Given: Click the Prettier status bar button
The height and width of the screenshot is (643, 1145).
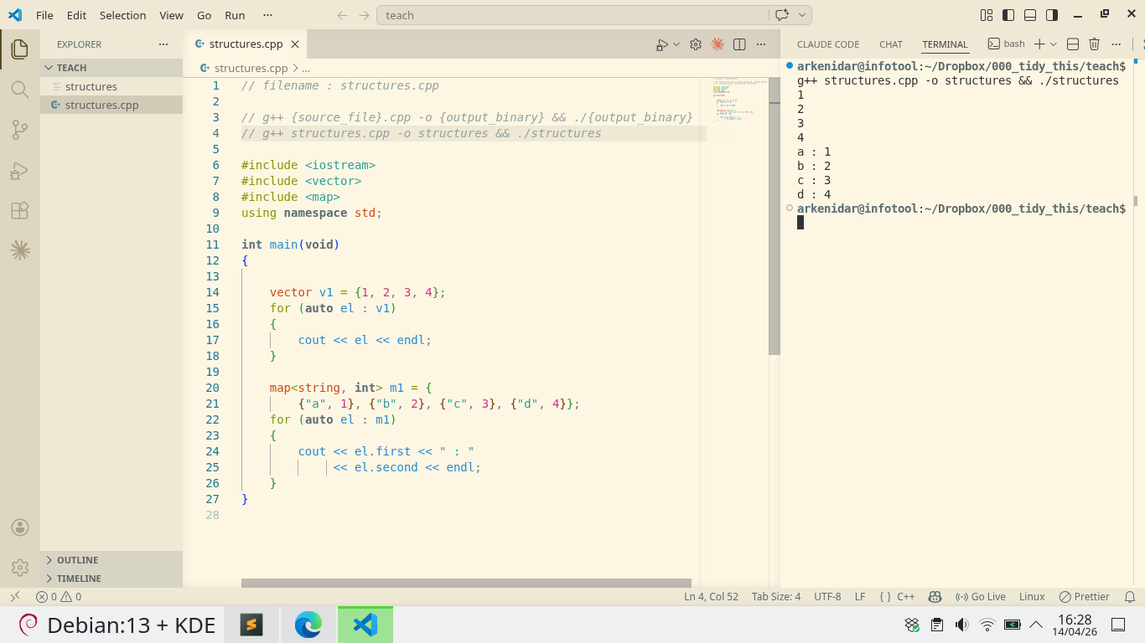Looking at the screenshot, I should [x=1085, y=597].
